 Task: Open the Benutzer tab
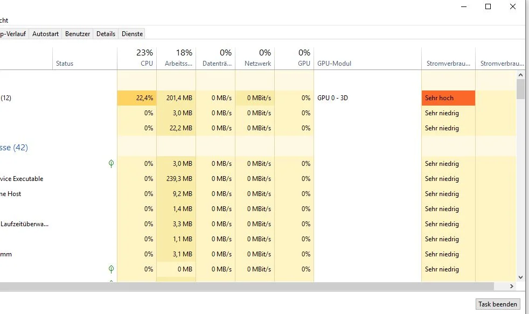click(x=78, y=34)
